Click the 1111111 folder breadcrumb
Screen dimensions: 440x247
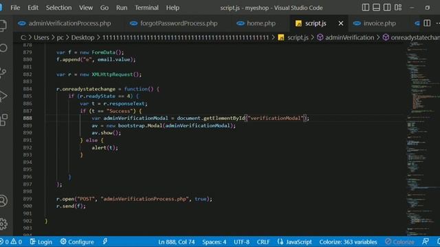(x=185, y=38)
